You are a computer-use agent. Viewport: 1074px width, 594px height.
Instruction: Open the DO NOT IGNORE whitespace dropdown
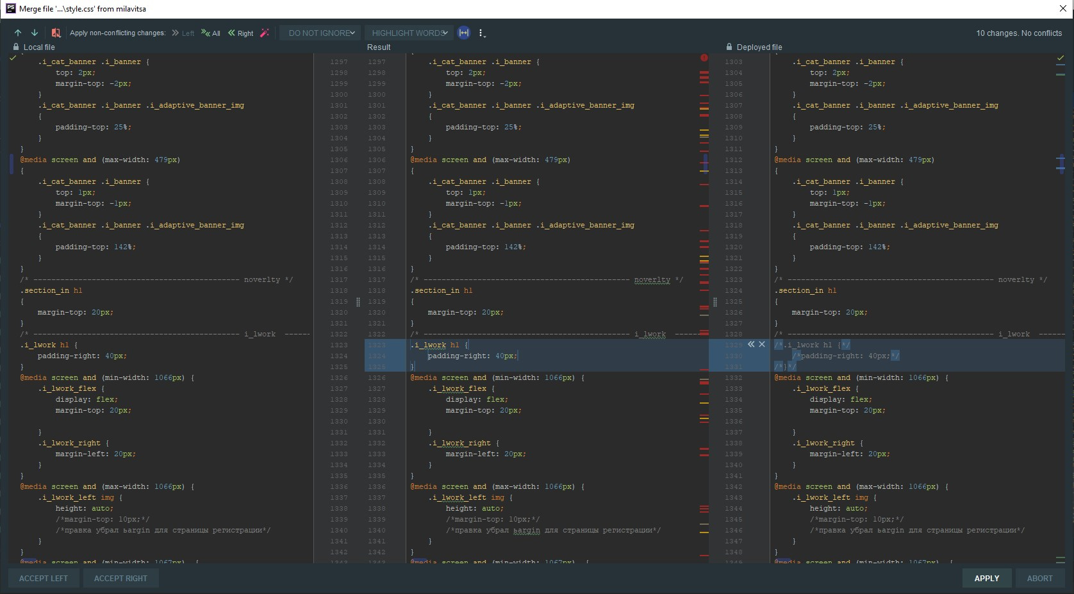point(321,33)
